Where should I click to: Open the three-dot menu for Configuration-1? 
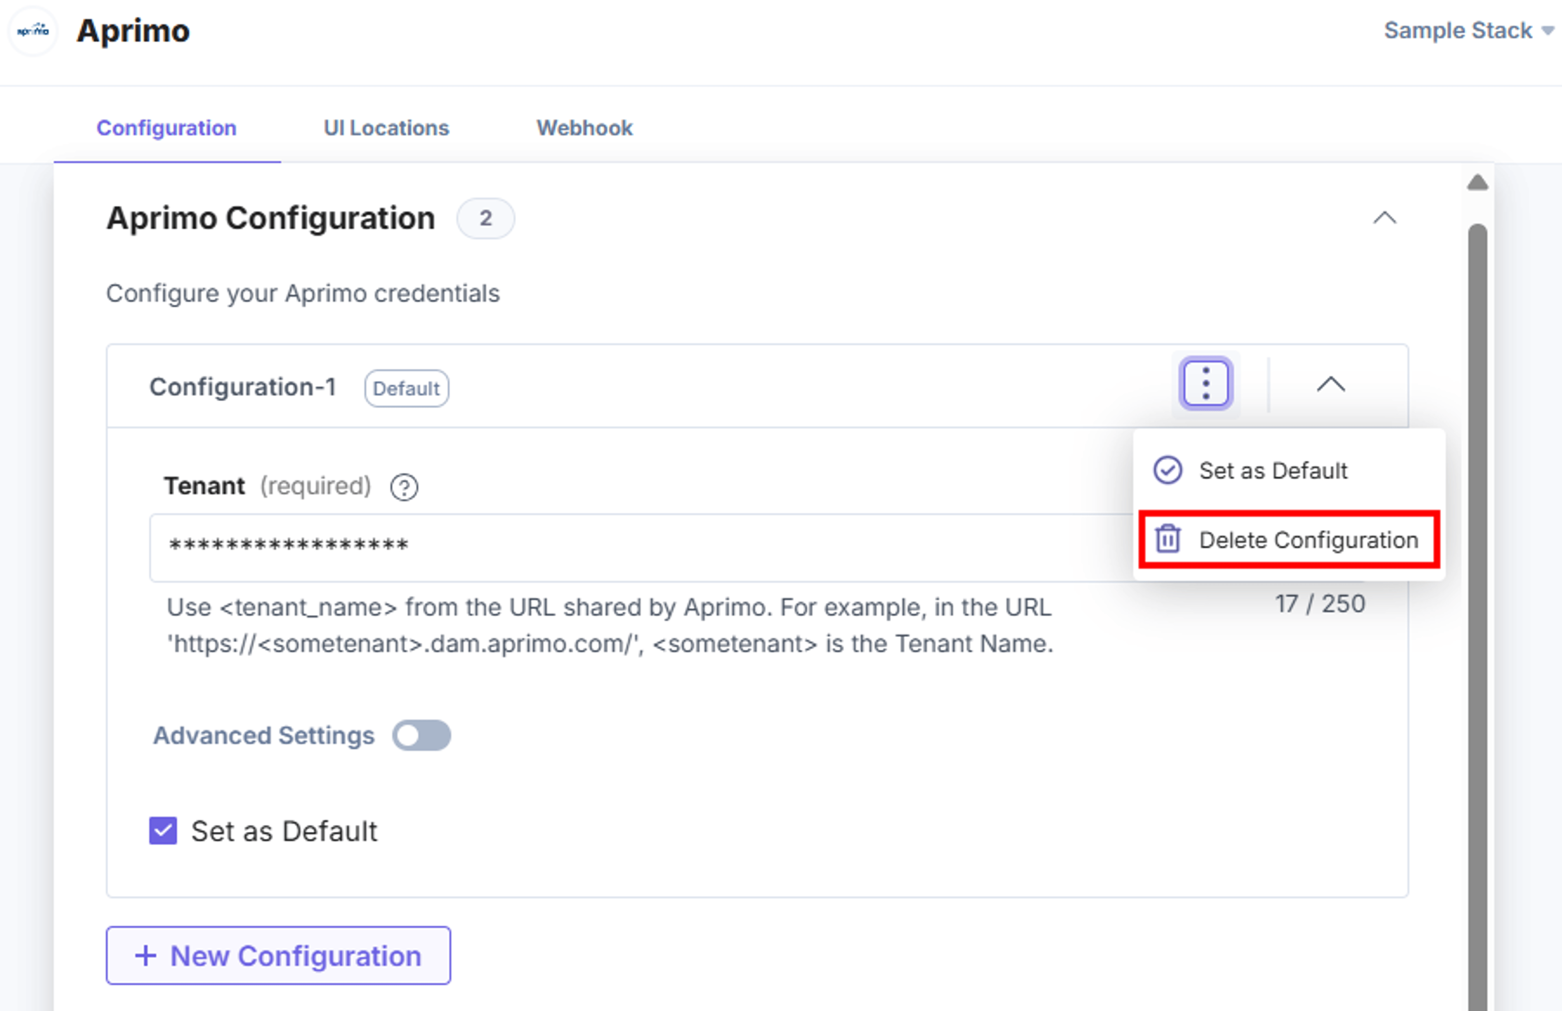1206,384
